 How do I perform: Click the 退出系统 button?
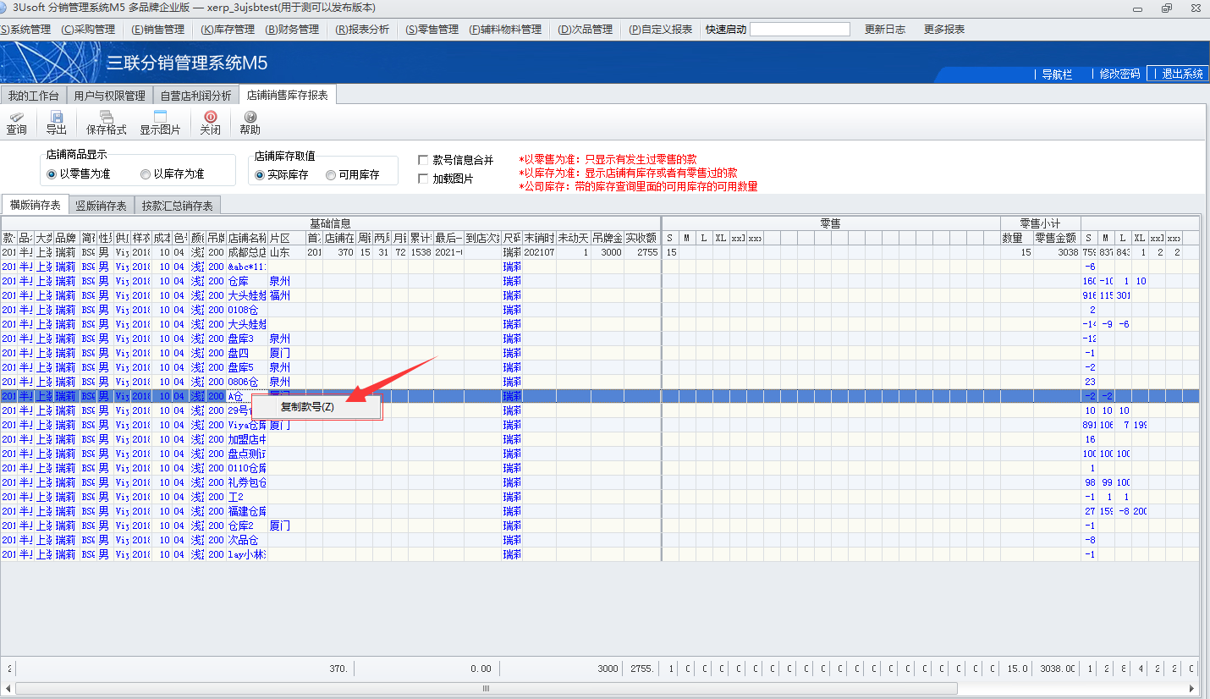tap(1177, 74)
